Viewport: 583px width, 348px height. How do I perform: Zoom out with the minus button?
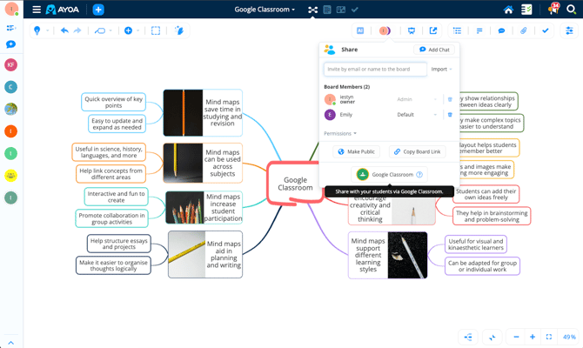coord(516,337)
